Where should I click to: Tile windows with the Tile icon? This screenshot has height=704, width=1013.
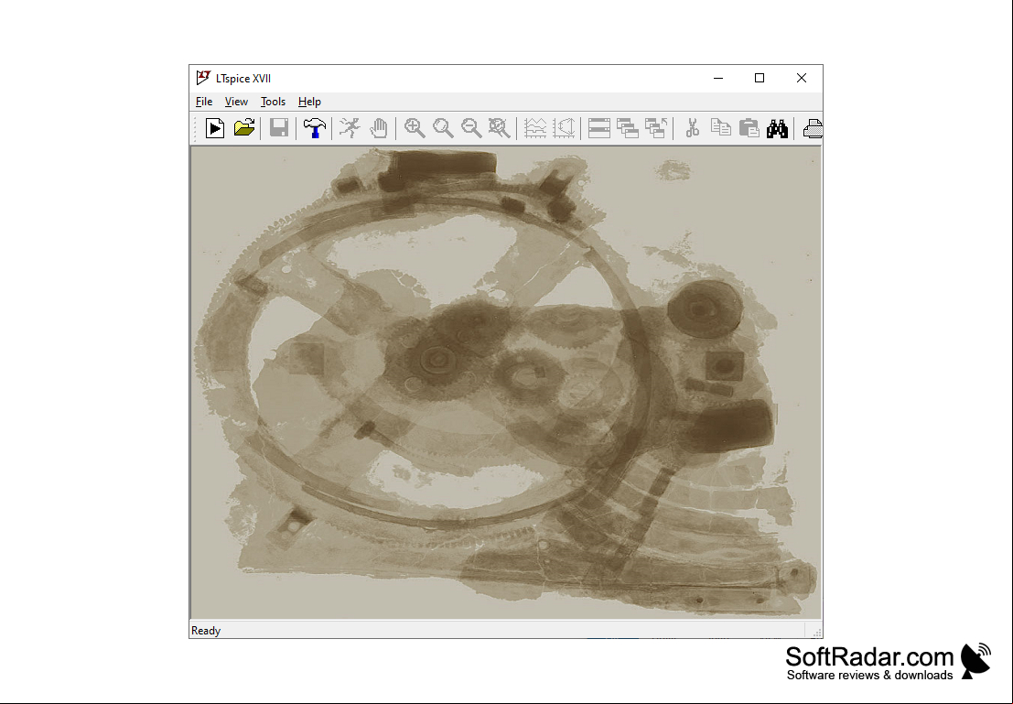[x=598, y=128]
